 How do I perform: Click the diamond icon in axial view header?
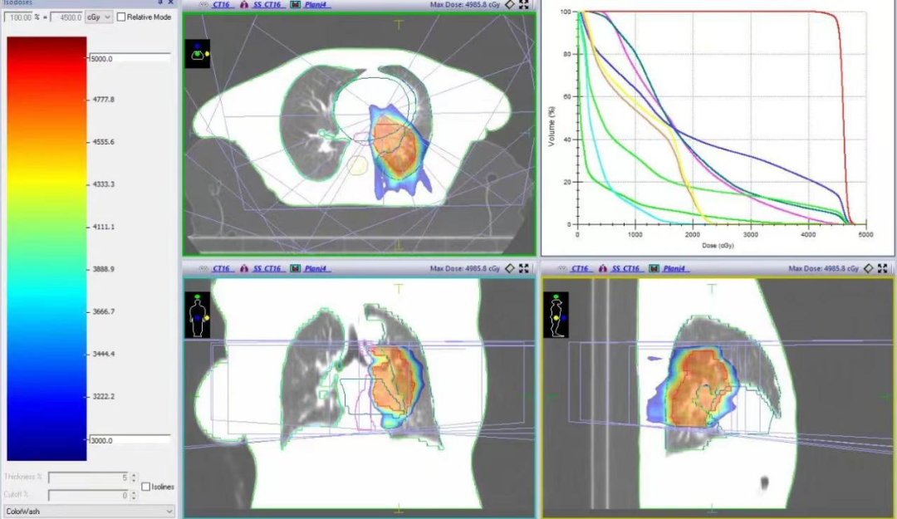510,5
